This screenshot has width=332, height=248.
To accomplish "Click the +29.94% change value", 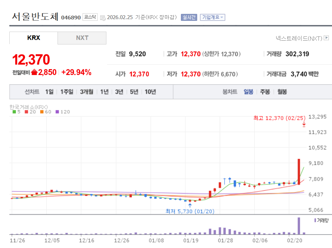I will [x=76, y=72].
